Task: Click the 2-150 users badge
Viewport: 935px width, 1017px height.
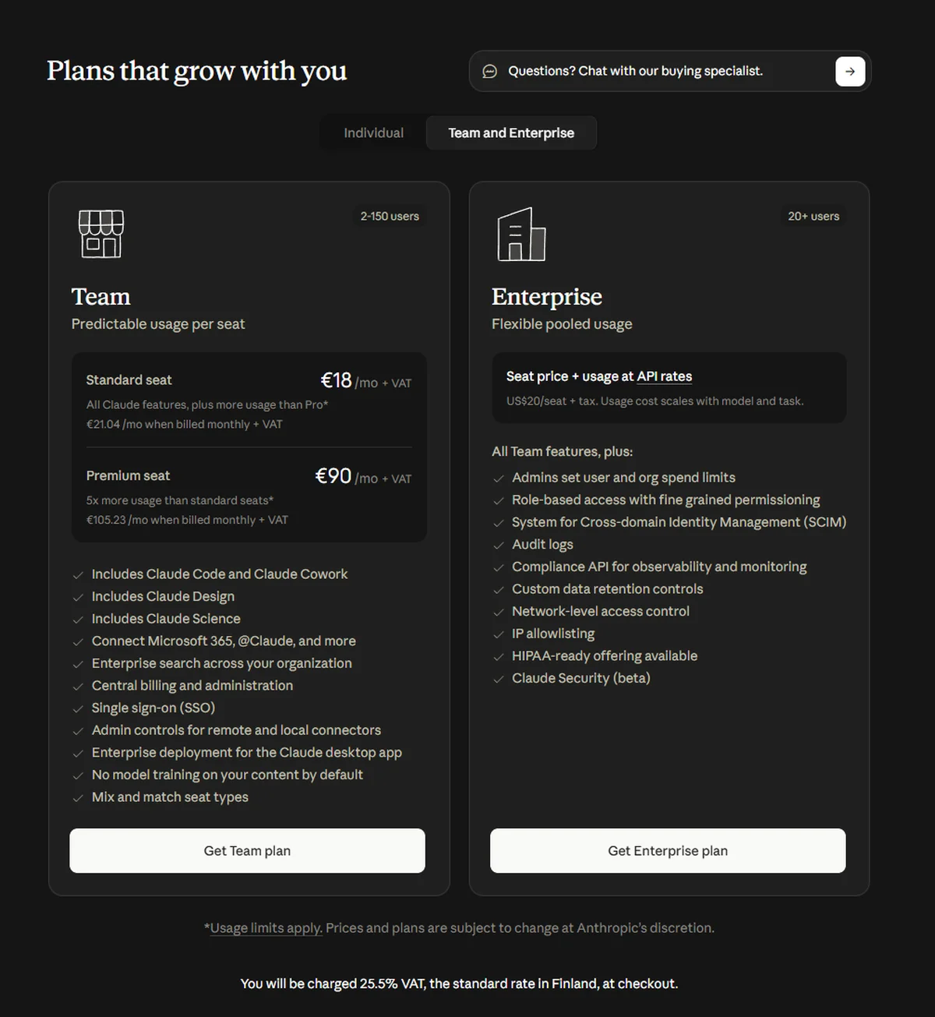Action: 390,216
